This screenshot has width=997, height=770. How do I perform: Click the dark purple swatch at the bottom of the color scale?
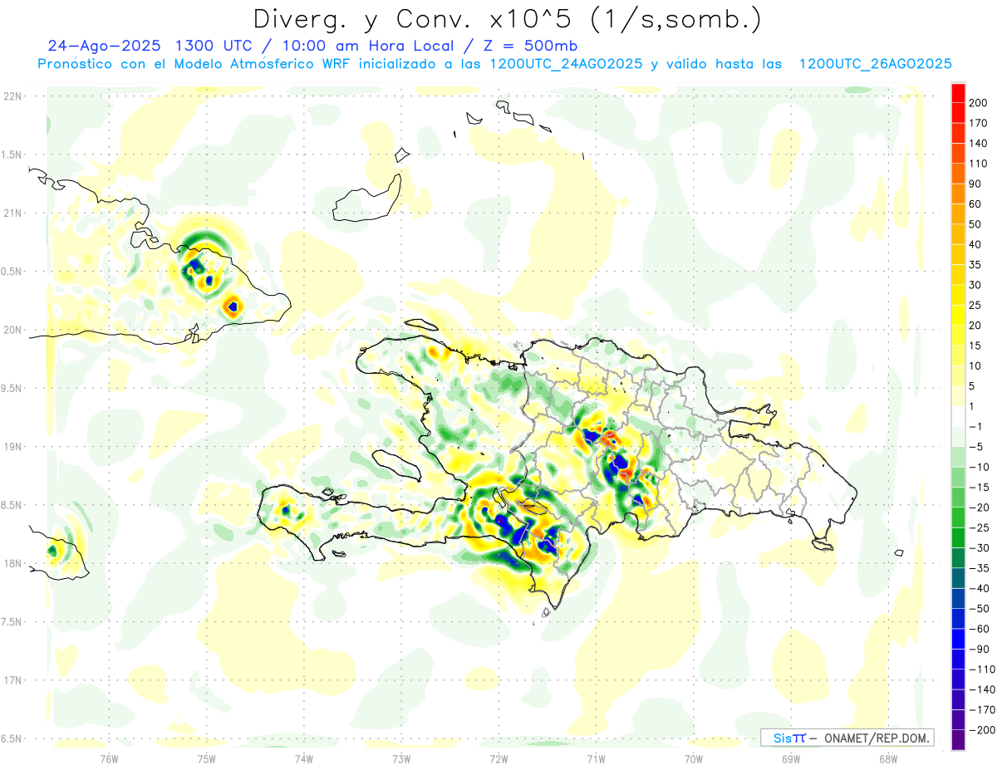(x=958, y=740)
